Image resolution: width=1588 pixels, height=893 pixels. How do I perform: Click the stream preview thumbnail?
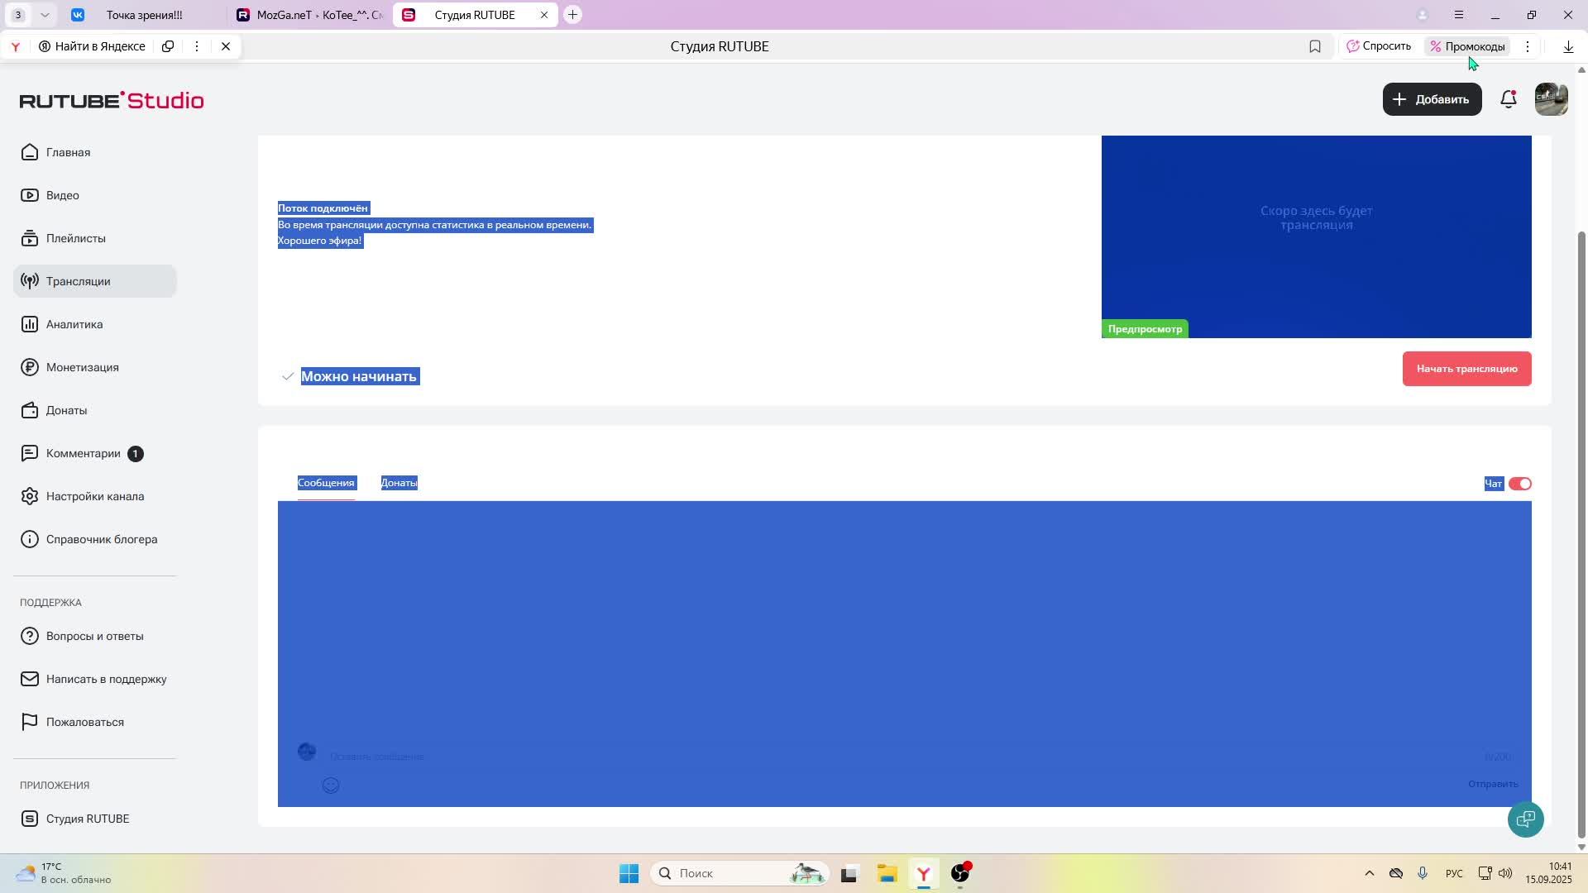(1316, 236)
